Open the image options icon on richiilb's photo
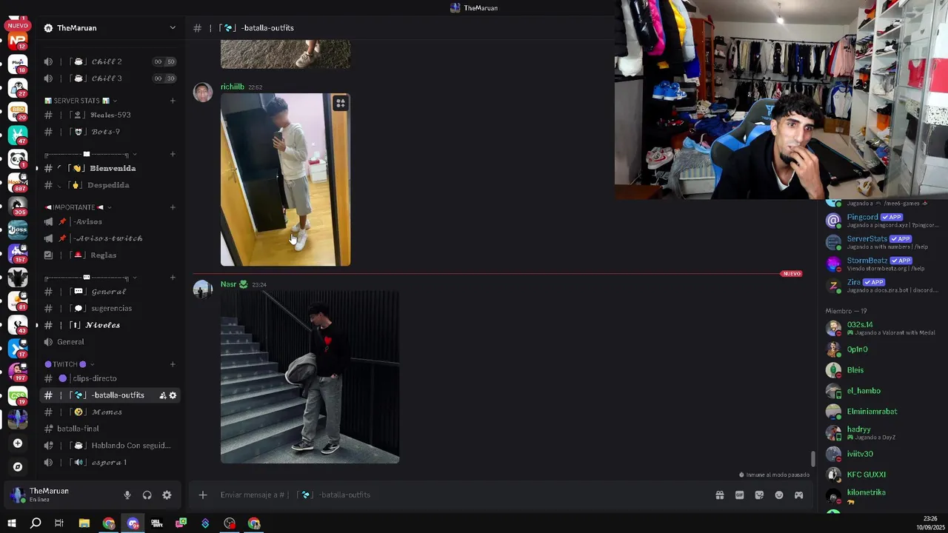This screenshot has width=948, height=533. point(340,104)
